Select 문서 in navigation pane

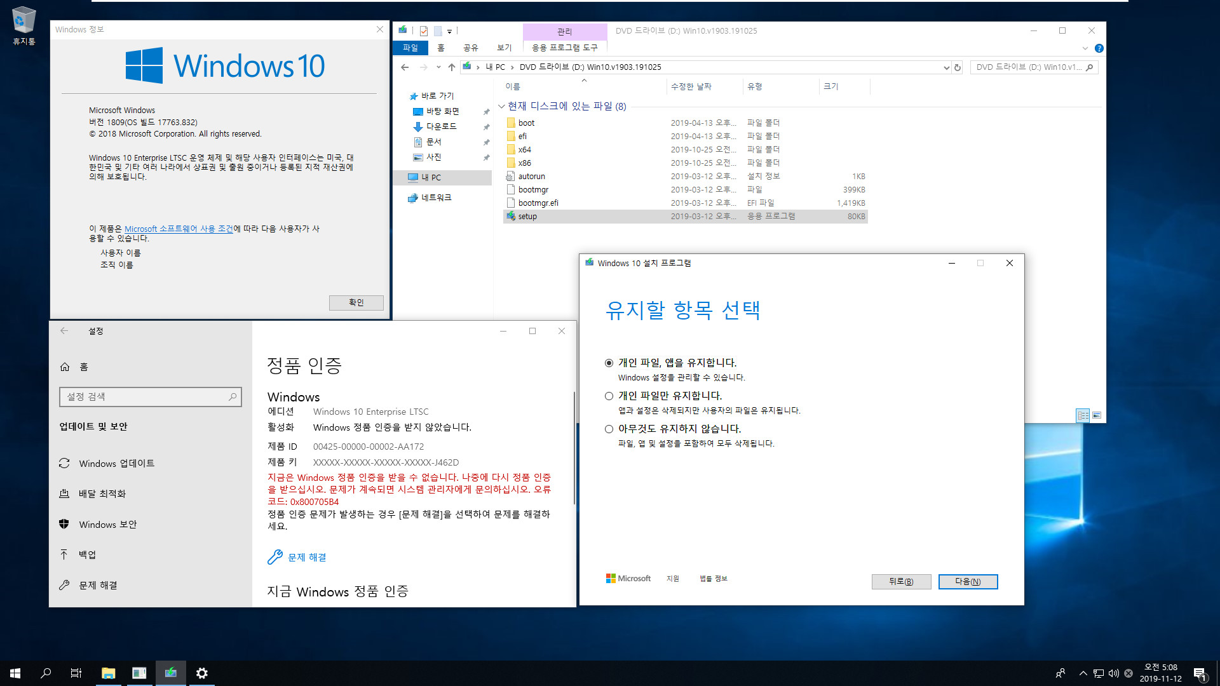coord(433,142)
